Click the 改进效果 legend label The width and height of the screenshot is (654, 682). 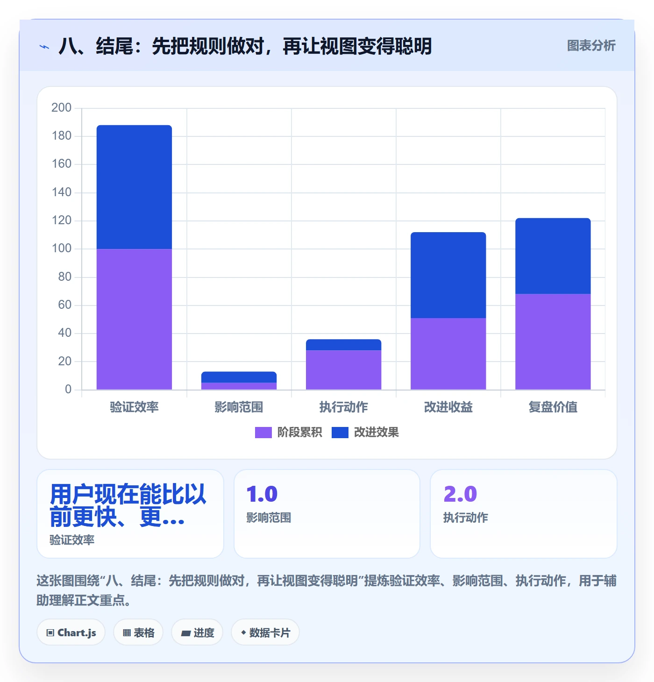376,433
